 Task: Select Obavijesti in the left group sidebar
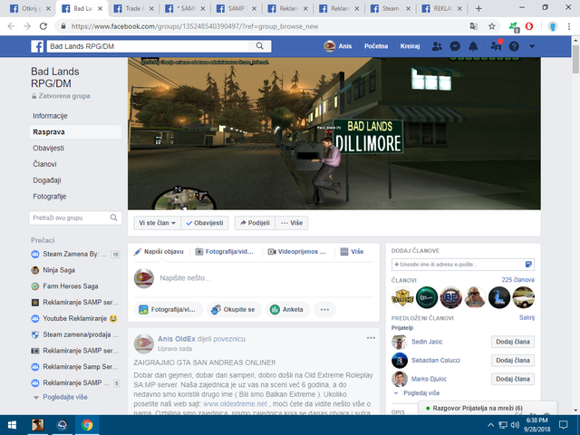(x=48, y=148)
